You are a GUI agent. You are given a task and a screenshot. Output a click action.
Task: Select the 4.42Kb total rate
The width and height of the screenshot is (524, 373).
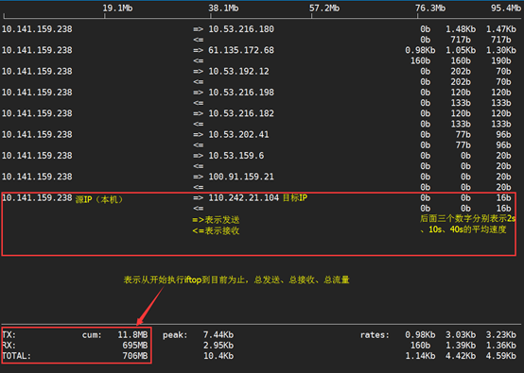461,356
